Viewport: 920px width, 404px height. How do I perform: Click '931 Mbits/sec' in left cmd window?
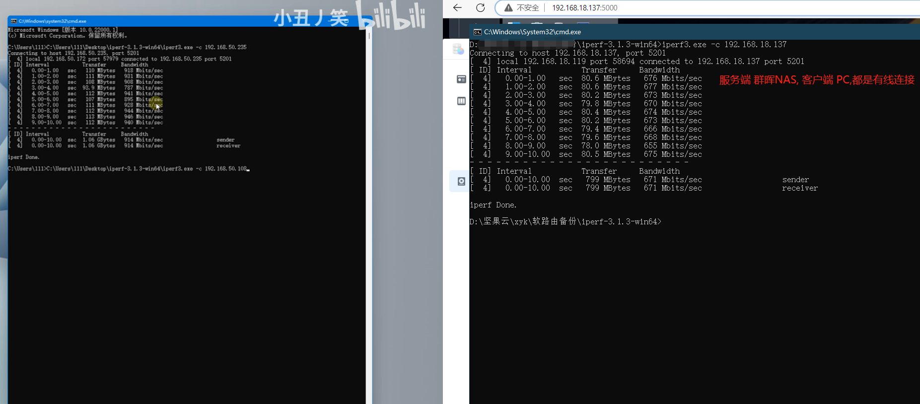[143, 76]
